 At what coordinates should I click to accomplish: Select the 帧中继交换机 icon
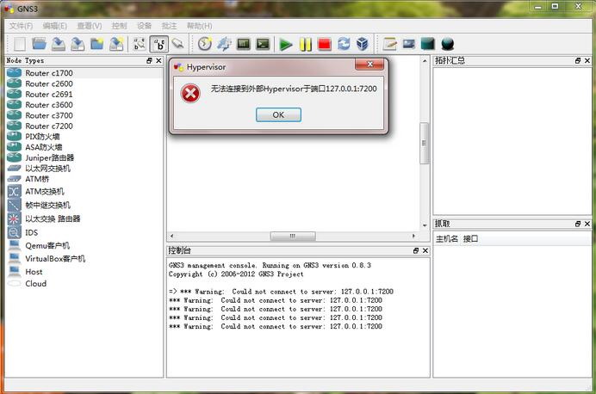tap(14, 205)
